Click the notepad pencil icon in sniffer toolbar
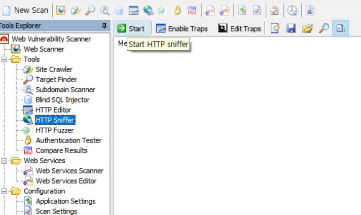This screenshot has height=215, width=361. [x=275, y=28]
